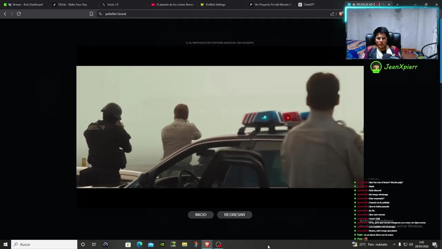Click the REGRESAR button
This screenshot has height=249, width=442.
tap(234, 215)
